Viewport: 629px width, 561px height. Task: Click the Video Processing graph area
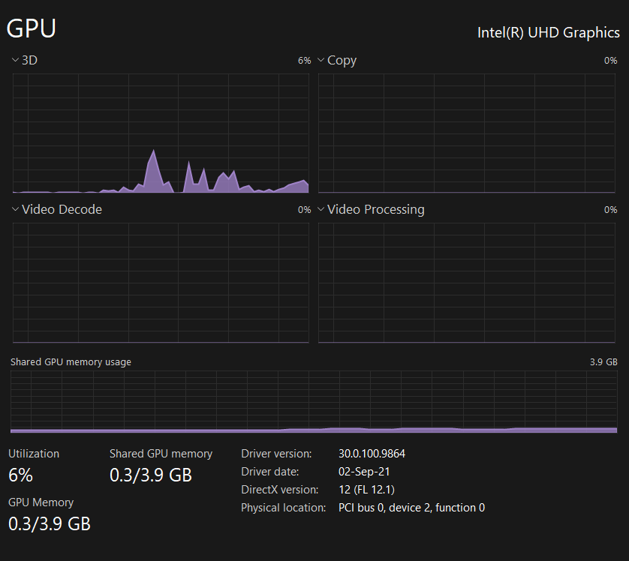(x=467, y=283)
